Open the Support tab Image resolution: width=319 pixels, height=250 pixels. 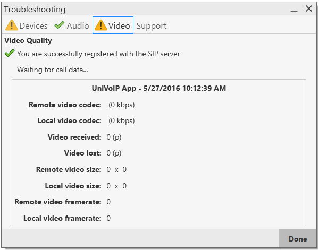point(152,26)
